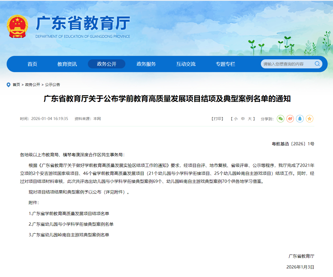Image resolution: width=333 pixels, height=277 pixels.
Task: Click the breadcrumb location pin icon
Action: click(x=9, y=85)
